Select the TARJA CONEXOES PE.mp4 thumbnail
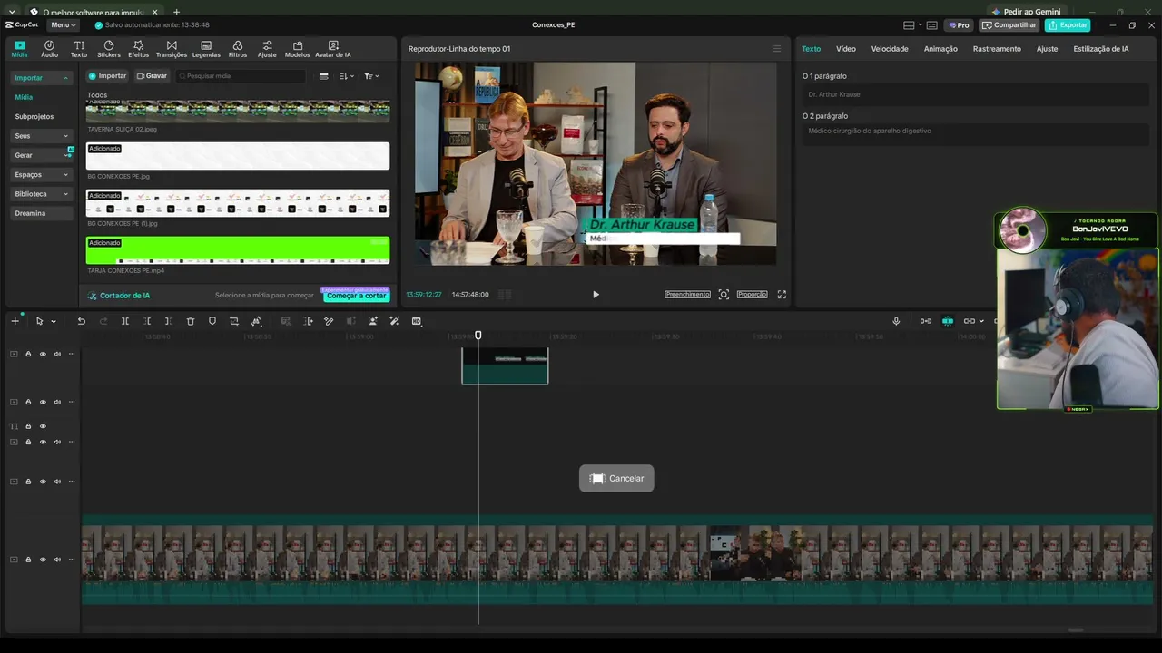The image size is (1162, 653). 238,250
